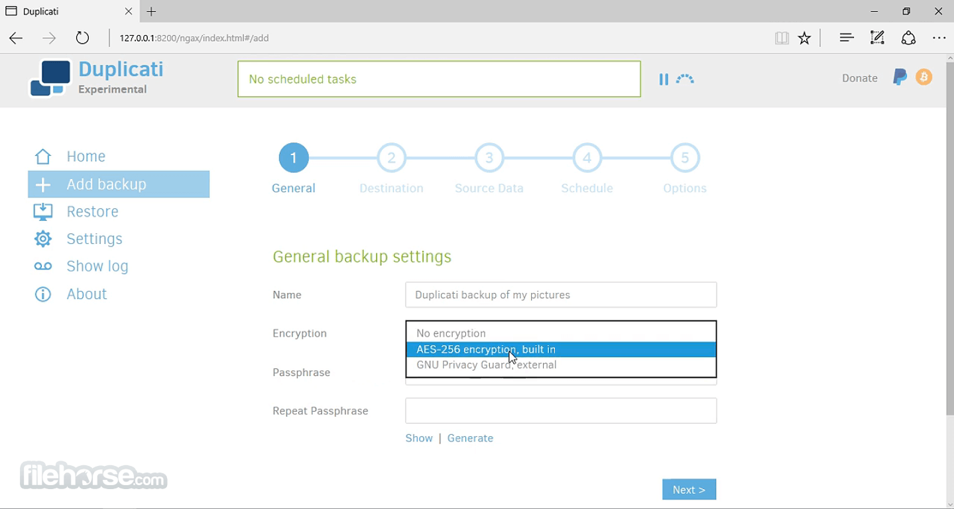This screenshot has height=509, width=954.
Task: Select the Duplicati browser tab
Action: click(x=70, y=11)
